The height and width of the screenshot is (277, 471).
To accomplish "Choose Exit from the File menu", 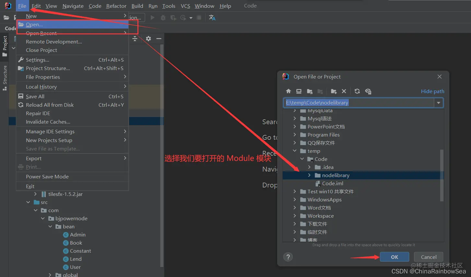I will pos(73,186).
